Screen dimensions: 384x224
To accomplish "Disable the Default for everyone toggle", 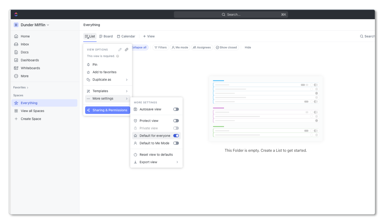I will [x=176, y=135].
